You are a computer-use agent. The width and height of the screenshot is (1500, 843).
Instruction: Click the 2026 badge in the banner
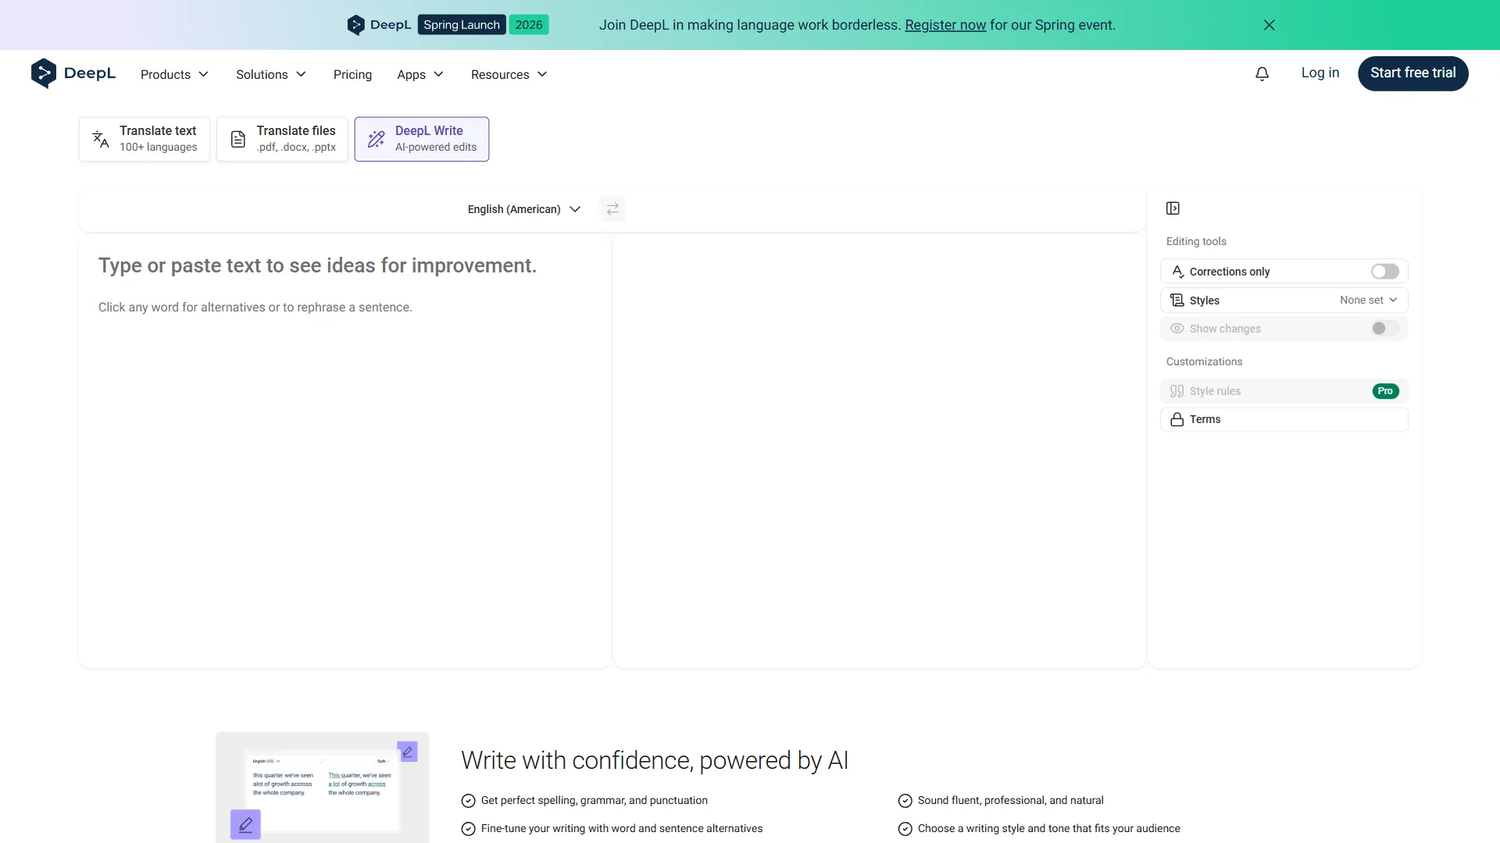tap(529, 25)
